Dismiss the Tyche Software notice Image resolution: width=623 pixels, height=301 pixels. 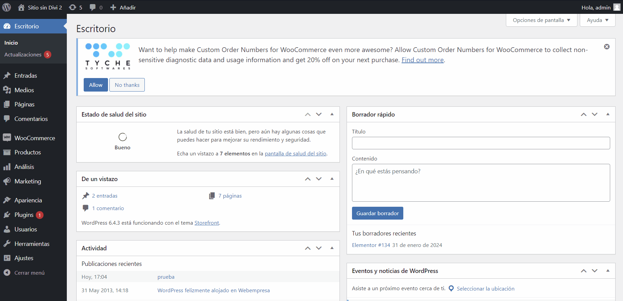tap(606, 47)
